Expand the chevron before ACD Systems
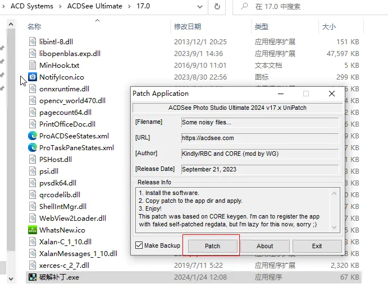The width and height of the screenshot is (388, 288). tap(3, 6)
